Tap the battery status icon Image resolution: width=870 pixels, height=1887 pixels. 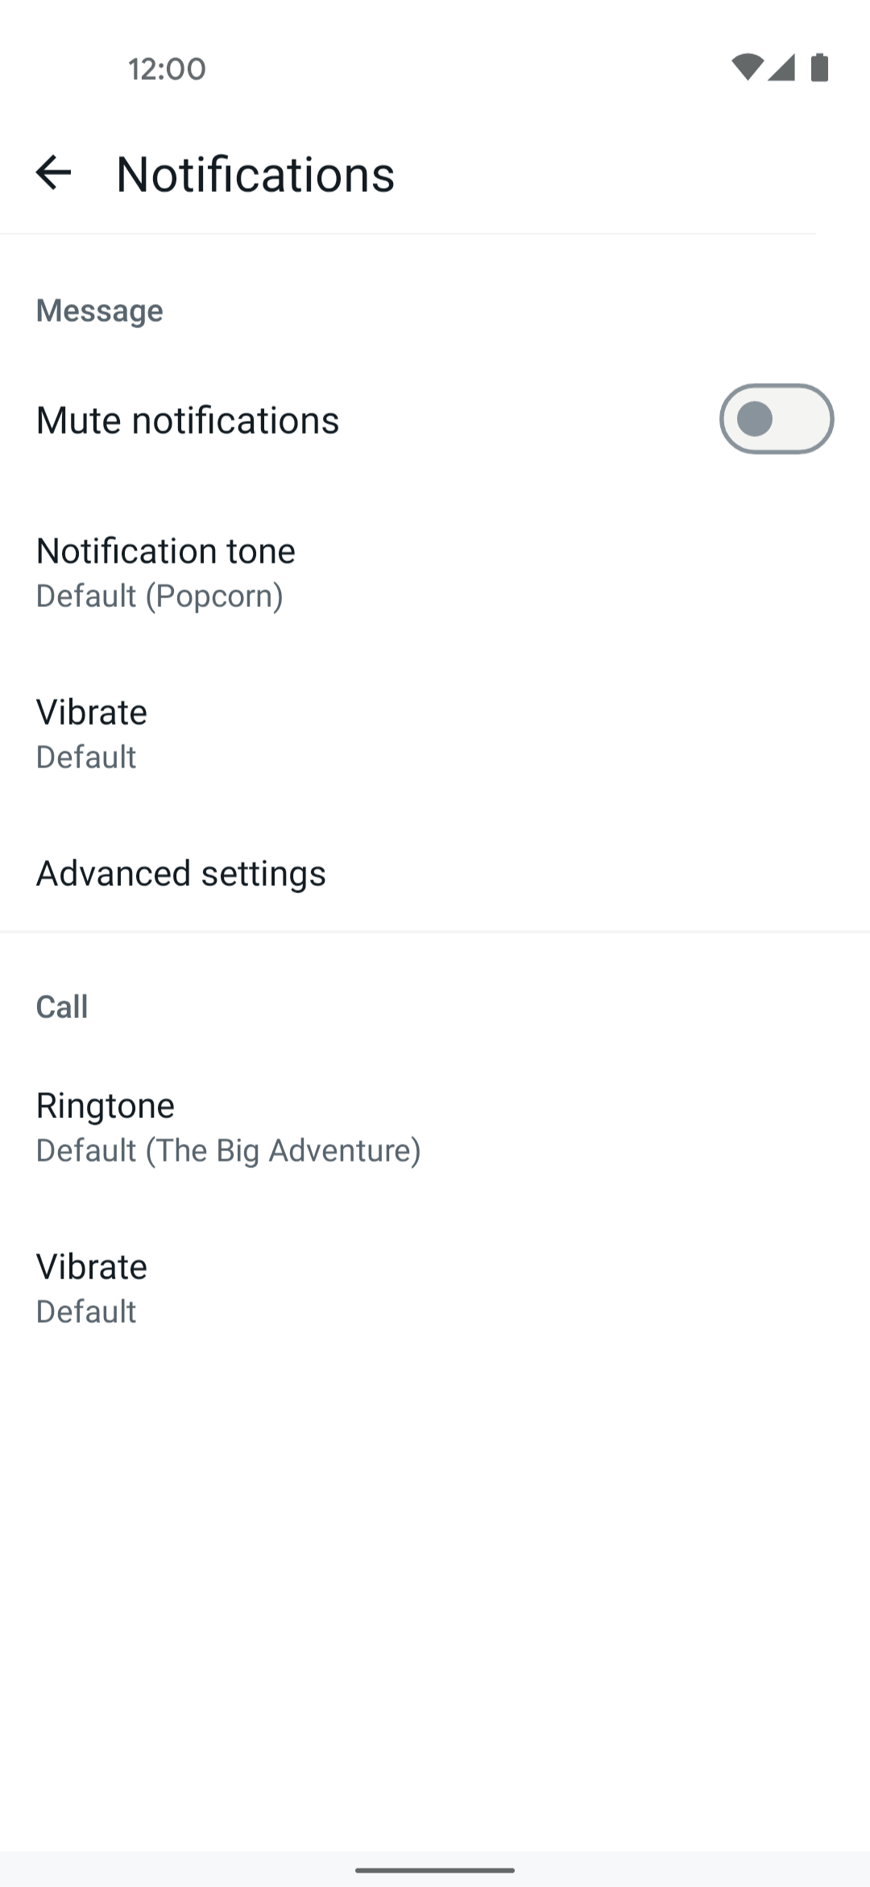(x=819, y=68)
